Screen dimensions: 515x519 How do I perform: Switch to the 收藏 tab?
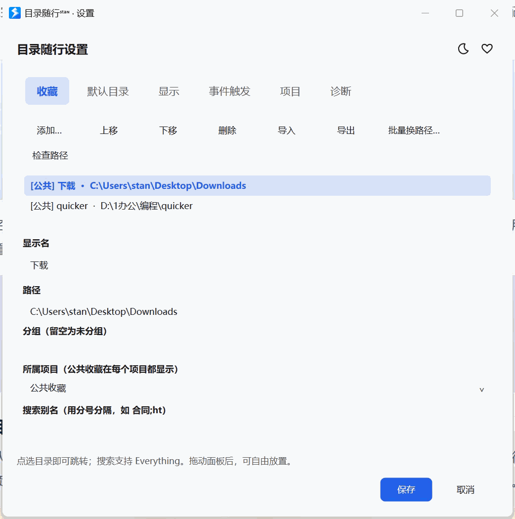[x=47, y=91]
